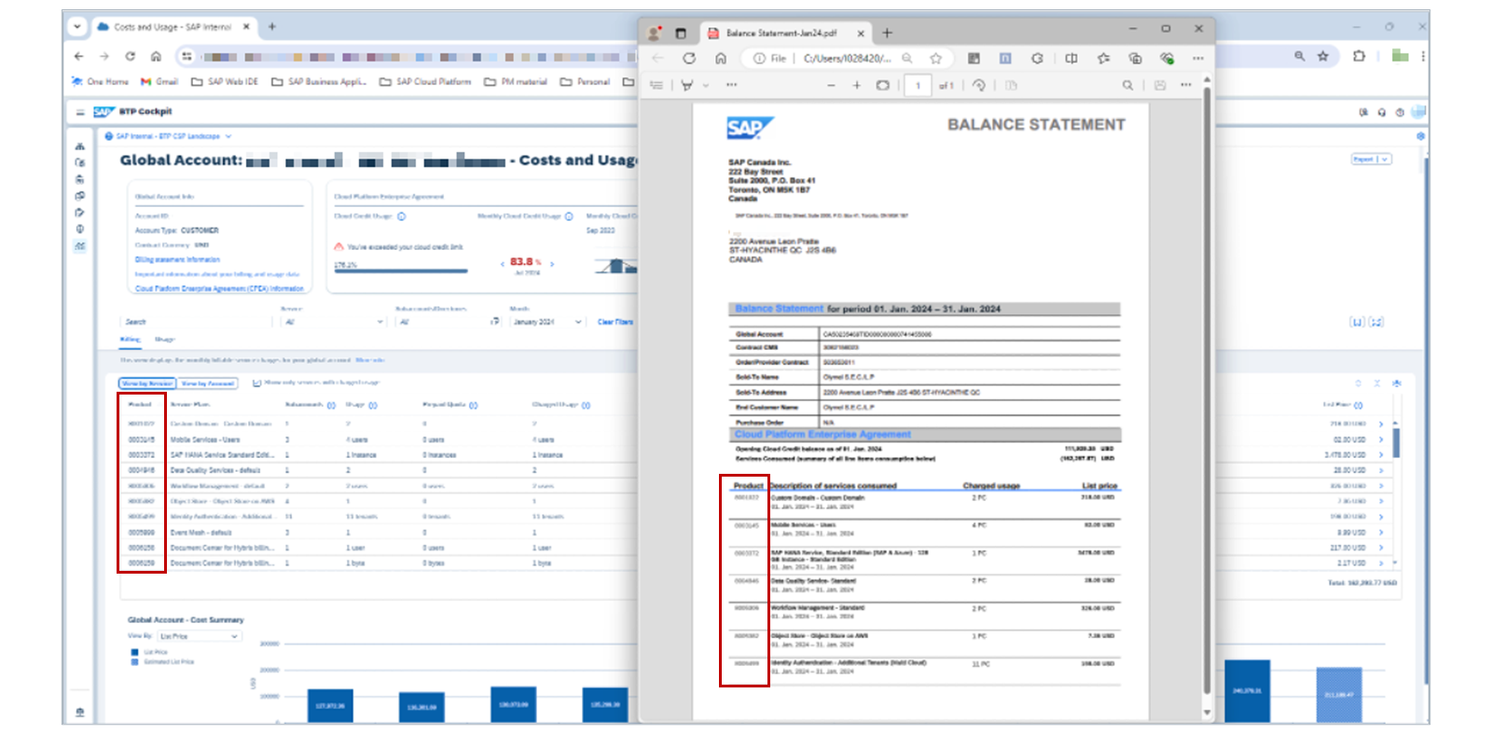The image size is (1492, 735).
Task: Expand the SAP HANA Service row chevron
Action: pyautogui.click(x=1381, y=454)
